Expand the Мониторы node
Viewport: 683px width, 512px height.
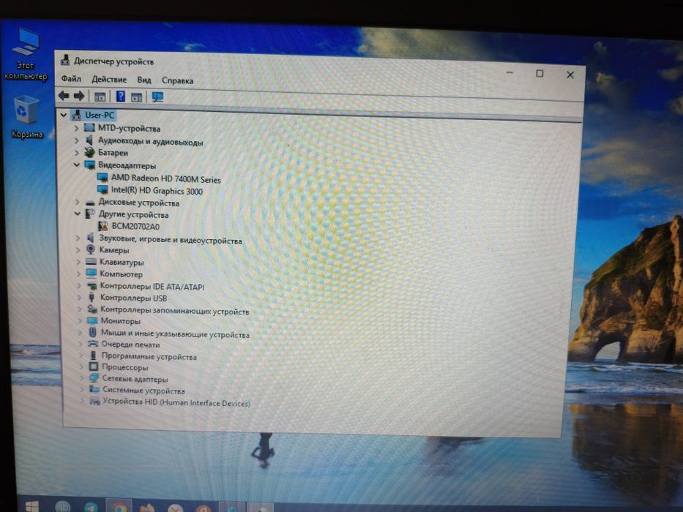pyautogui.click(x=80, y=320)
